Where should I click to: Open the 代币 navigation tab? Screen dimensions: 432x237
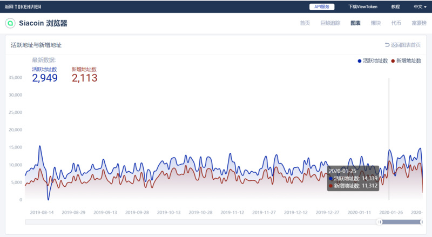pos(396,24)
